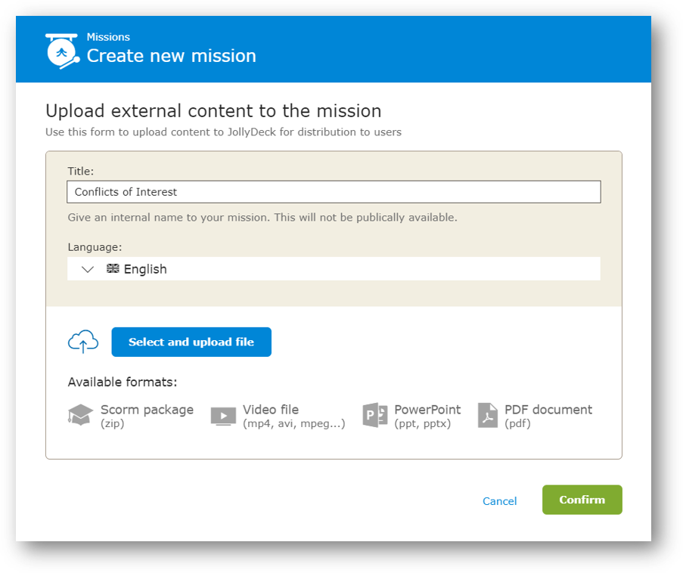Select the PowerPoint (ppt, pptx) label
This screenshot has width=683, height=573.
(427, 416)
